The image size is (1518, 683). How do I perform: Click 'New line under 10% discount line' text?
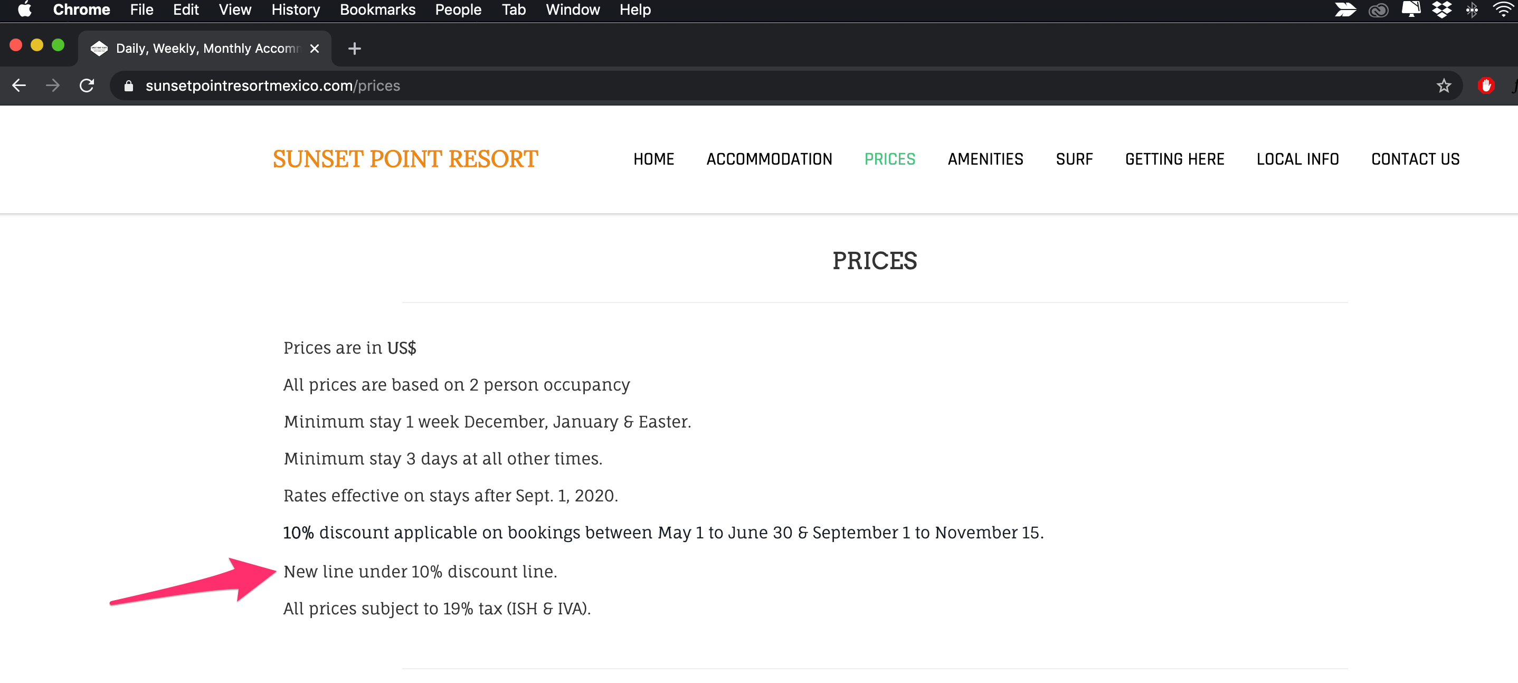click(420, 572)
